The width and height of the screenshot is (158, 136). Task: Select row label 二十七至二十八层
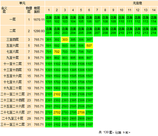pos(13,112)
